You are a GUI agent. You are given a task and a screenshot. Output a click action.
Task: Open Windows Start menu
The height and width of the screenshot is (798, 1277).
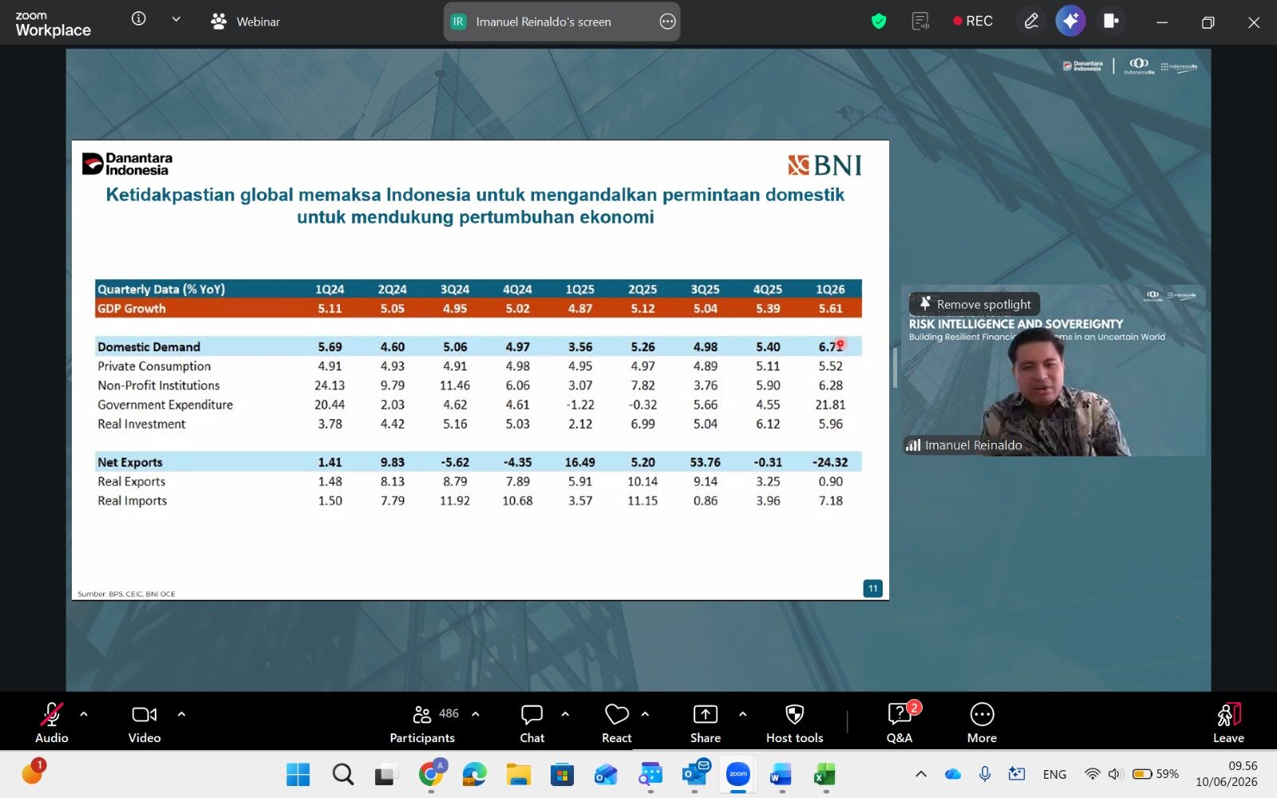pos(298,774)
